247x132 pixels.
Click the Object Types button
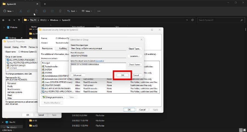click(x=134, y=49)
